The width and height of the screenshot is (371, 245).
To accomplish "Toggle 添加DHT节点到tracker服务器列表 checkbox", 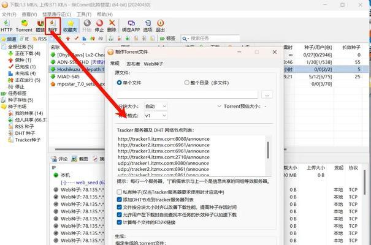I will click(x=119, y=200).
